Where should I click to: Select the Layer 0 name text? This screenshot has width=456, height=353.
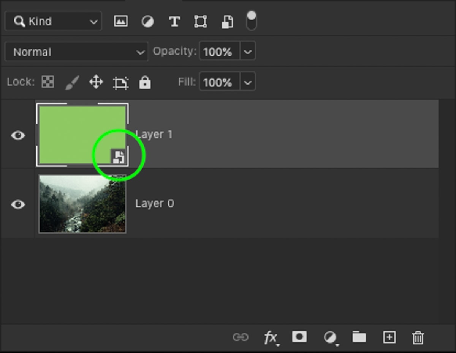click(x=155, y=204)
